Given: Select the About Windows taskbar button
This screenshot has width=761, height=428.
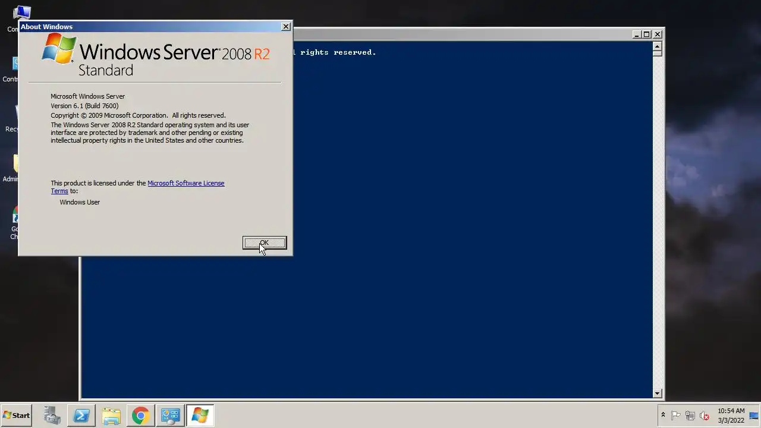Looking at the screenshot, I should (200, 416).
